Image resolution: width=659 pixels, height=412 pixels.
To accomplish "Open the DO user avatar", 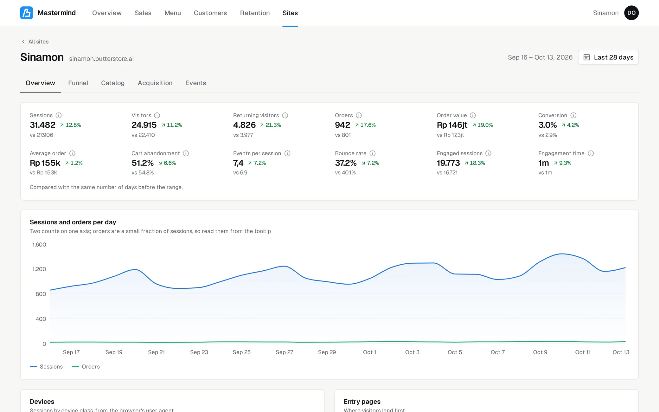I will pos(631,13).
